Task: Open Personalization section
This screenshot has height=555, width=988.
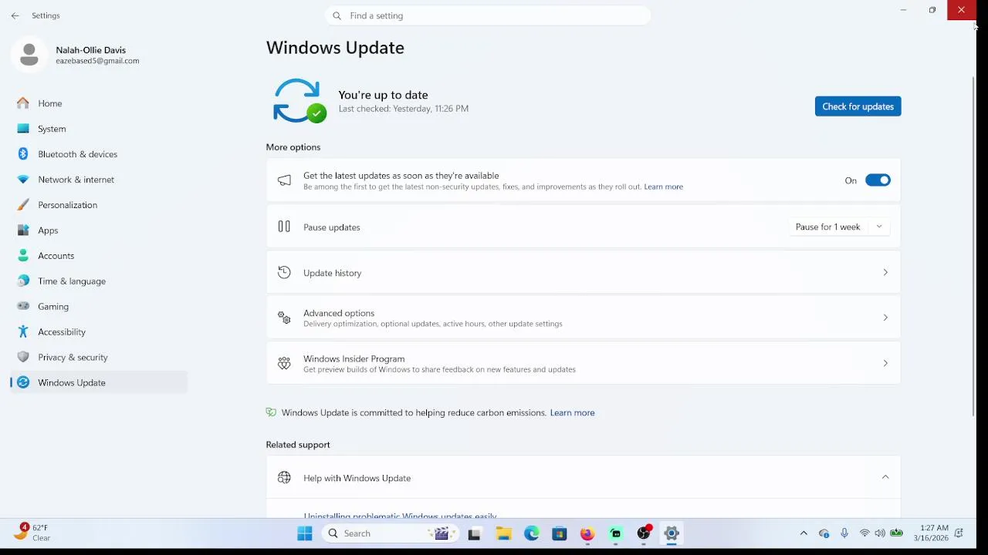Action: (x=99, y=205)
